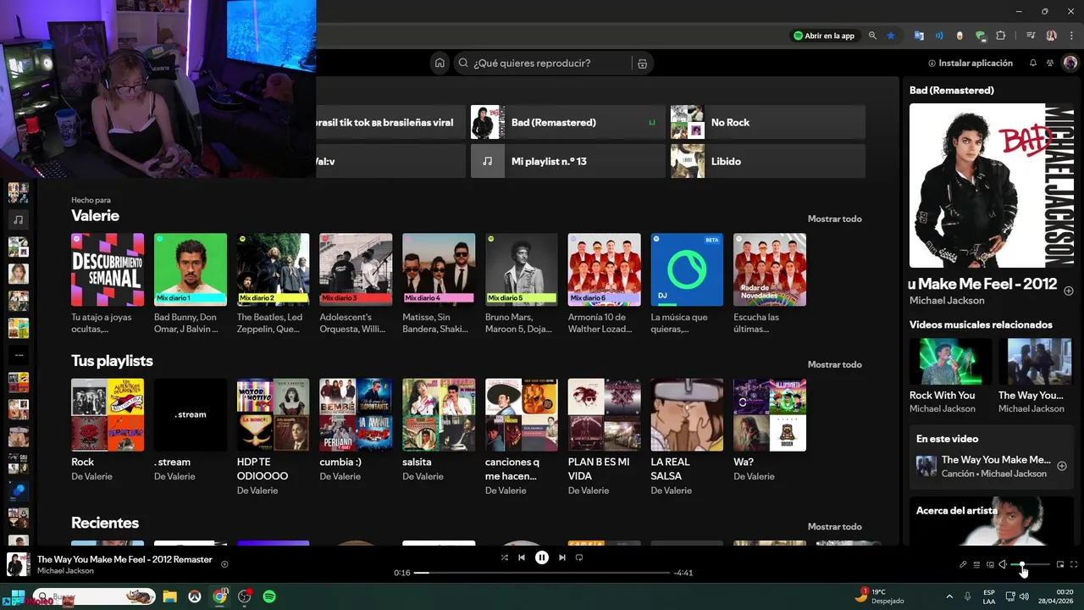Open connect to a device icon
The height and width of the screenshot is (610, 1084).
tap(990, 564)
